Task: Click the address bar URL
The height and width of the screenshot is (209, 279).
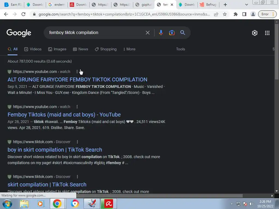Action: (124, 14)
